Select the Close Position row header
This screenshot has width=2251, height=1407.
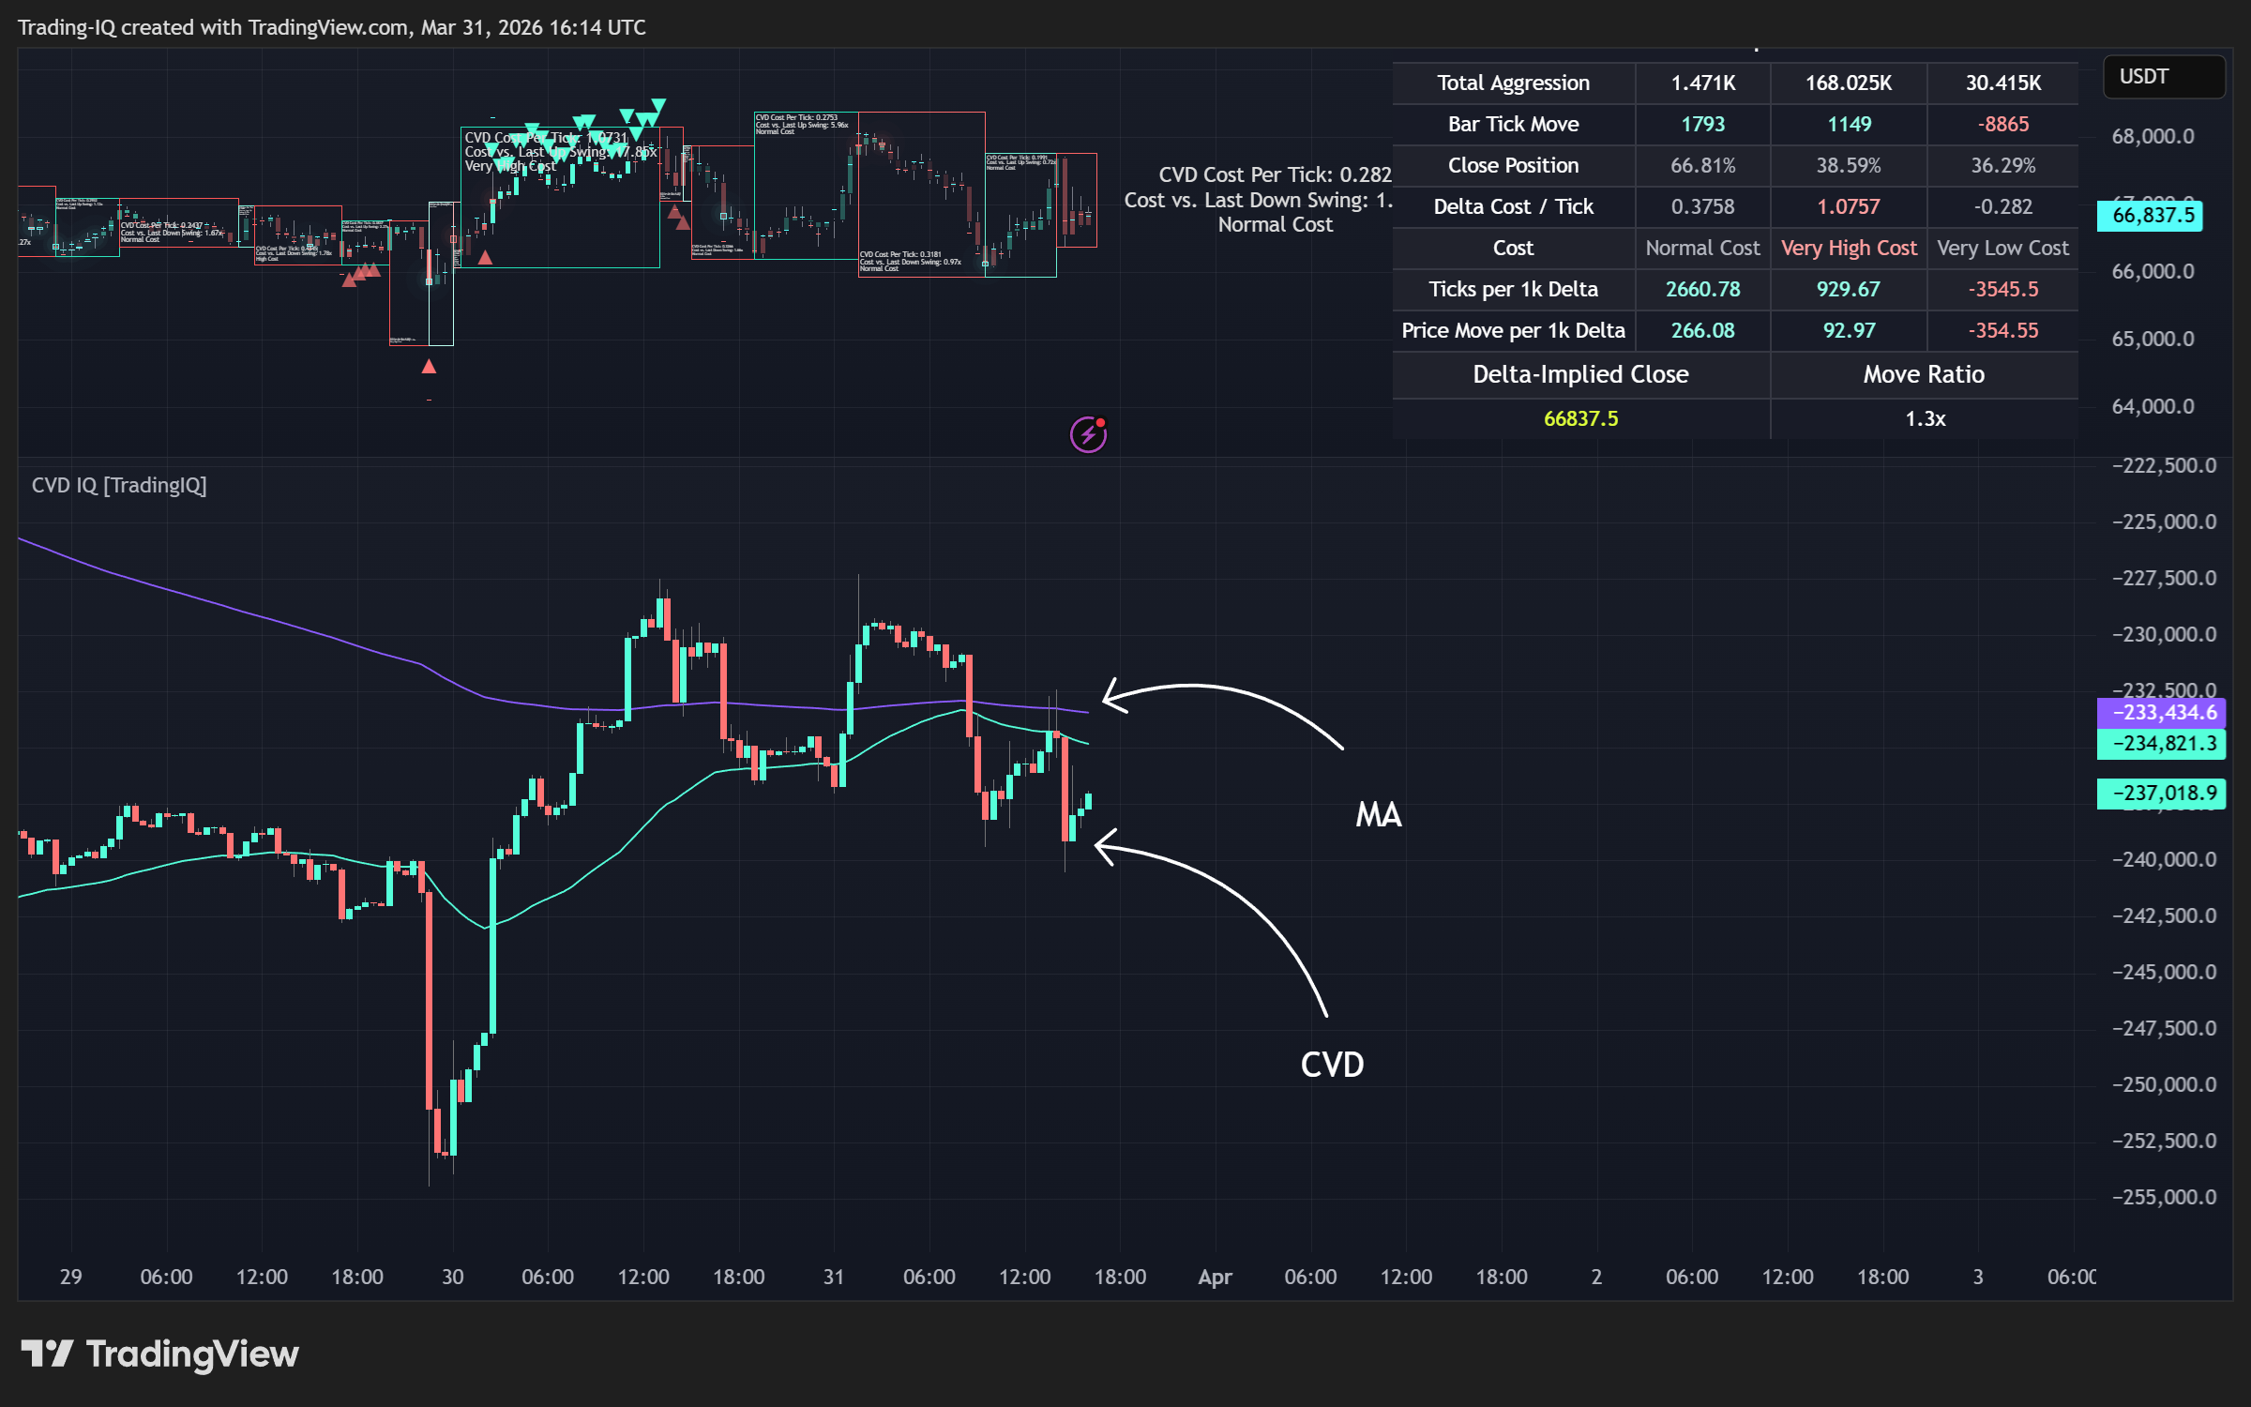1513,165
